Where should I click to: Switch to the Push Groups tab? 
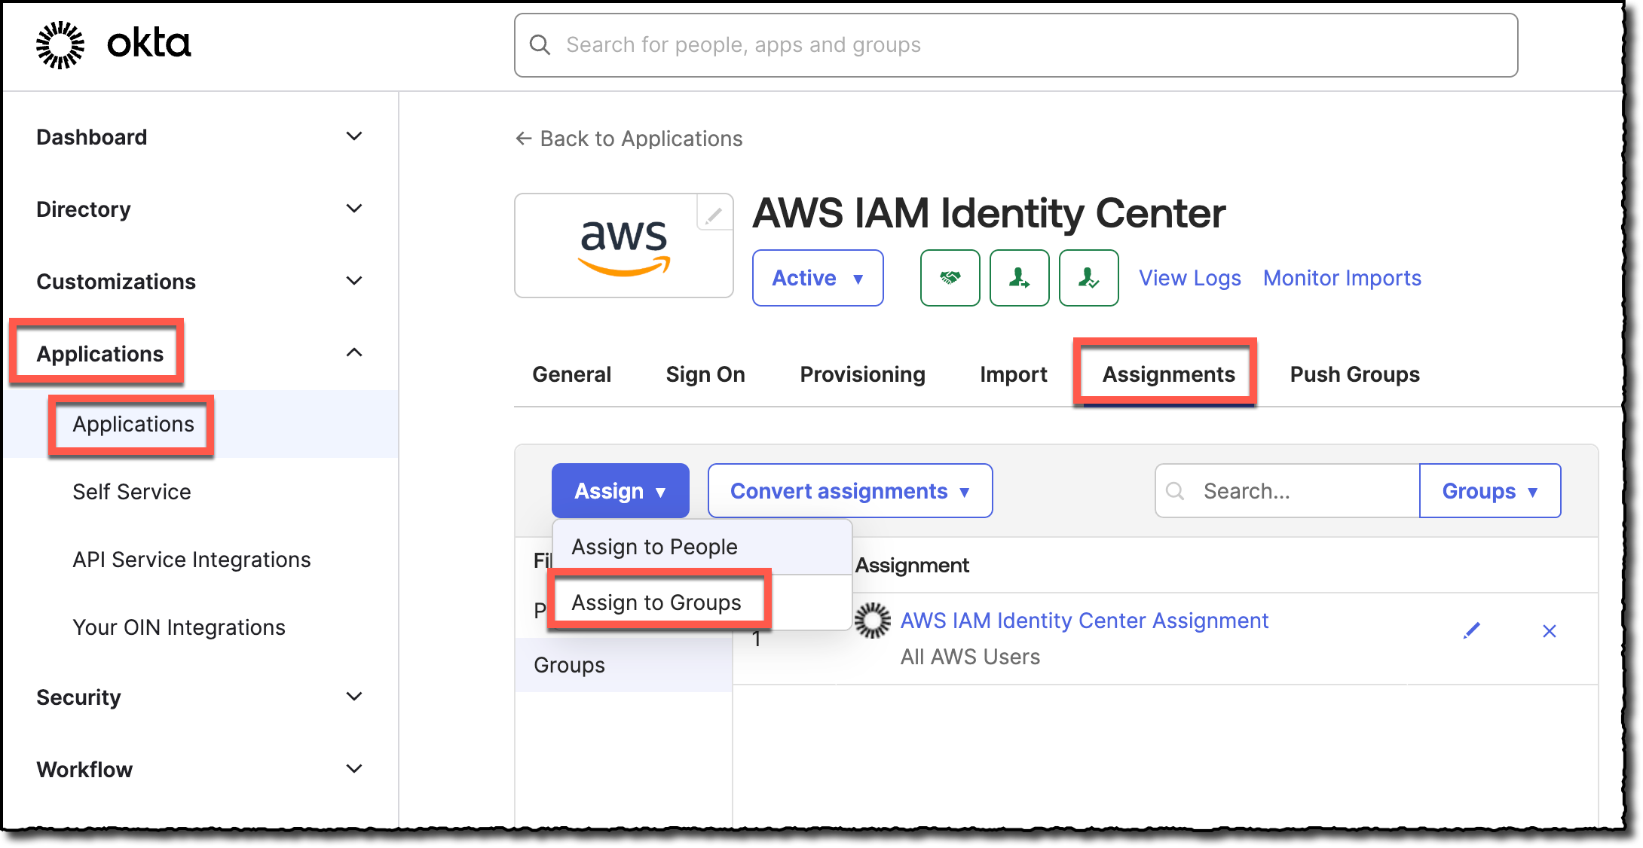(x=1354, y=374)
